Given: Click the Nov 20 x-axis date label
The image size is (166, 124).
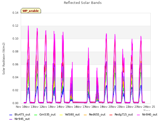Looking at the screenshot, I should click(x=107, y=107).
